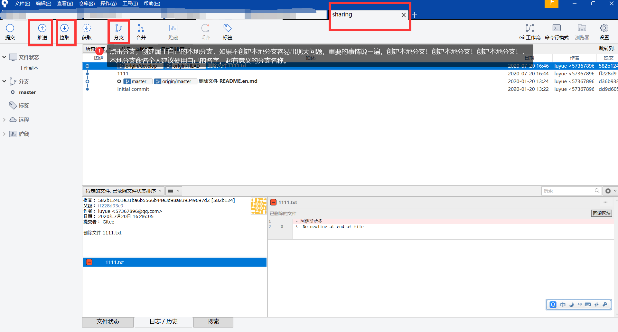Screen dimensions: 618x332
Task: Click the 获取 (Fetch) toolbar icon
Action: [87, 32]
